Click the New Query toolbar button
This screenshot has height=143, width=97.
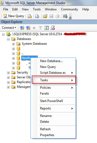14,16
